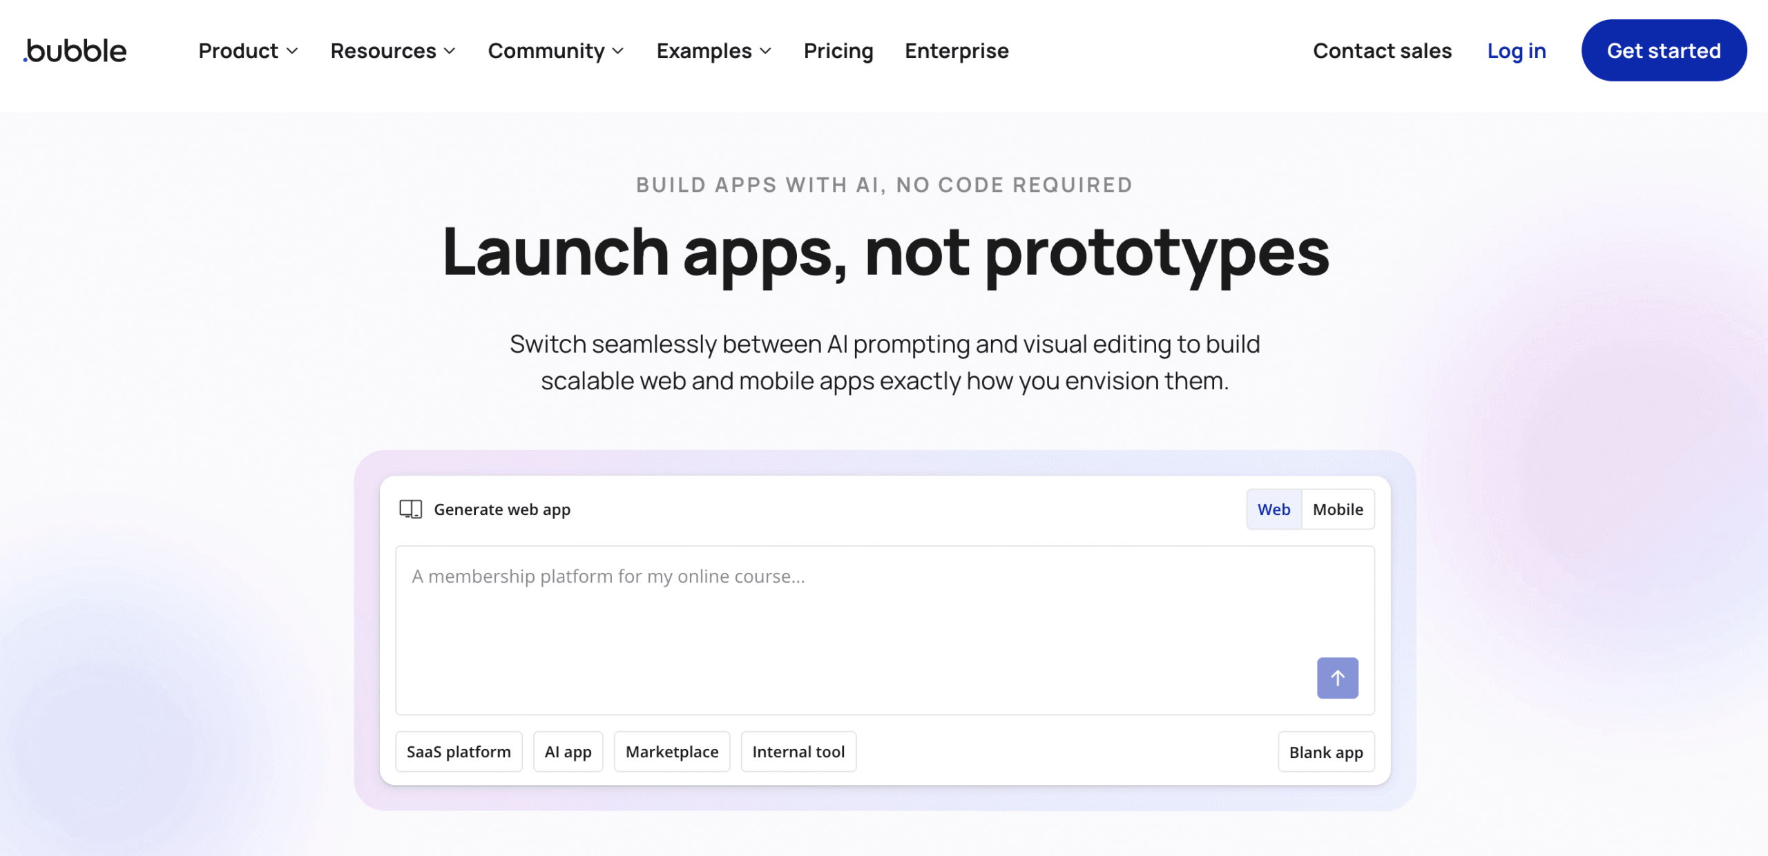The height and width of the screenshot is (856, 1768).
Task: Pick the Marketplace suggestion chip
Action: tap(672, 752)
